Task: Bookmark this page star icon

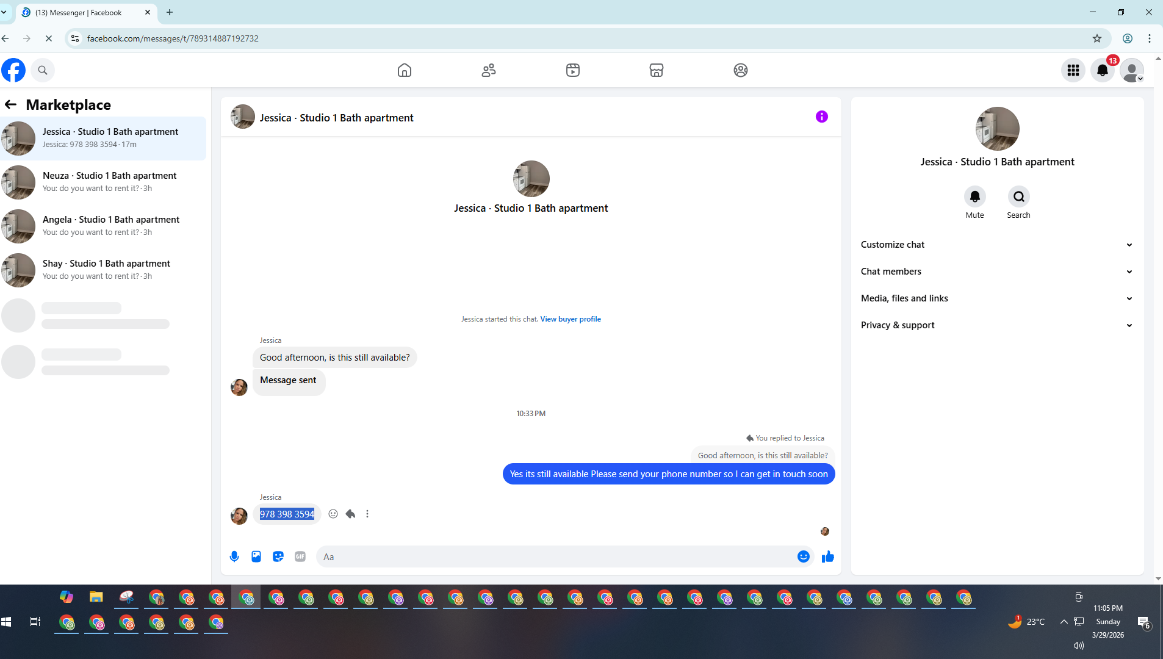Action: tap(1097, 38)
